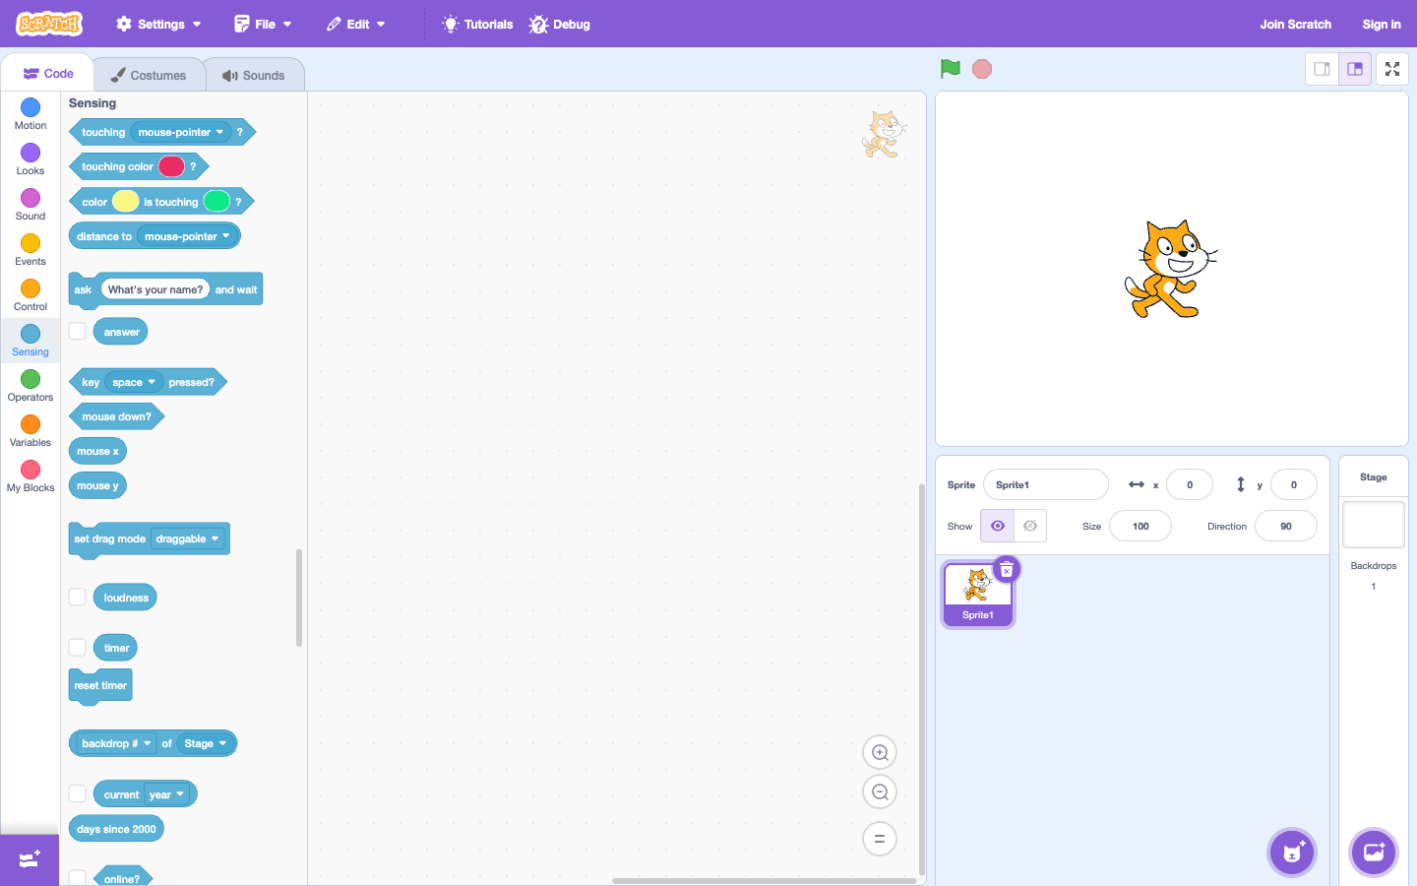Select the Stage backdrop thumbnail
Image resolution: width=1417 pixels, height=886 pixels.
pyautogui.click(x=1374, y=524)
